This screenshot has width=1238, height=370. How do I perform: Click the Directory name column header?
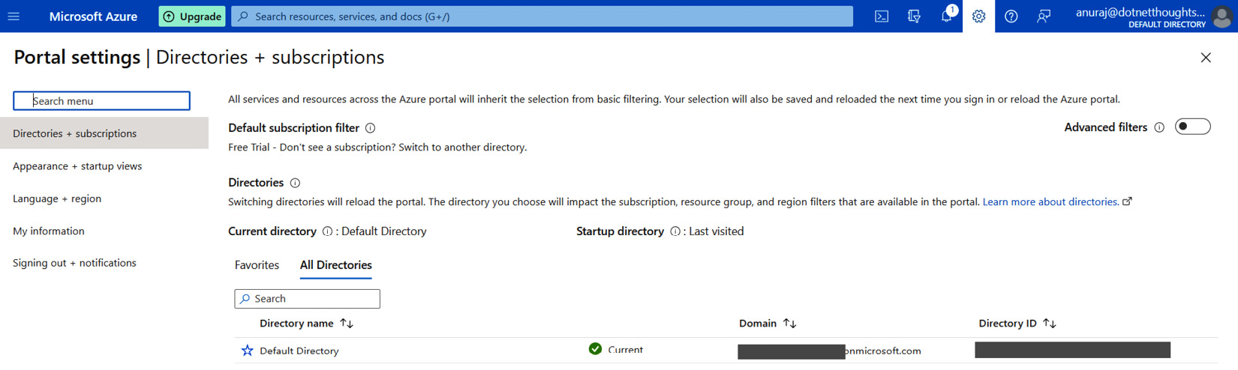pyautogui.click(x=296, y=324)
